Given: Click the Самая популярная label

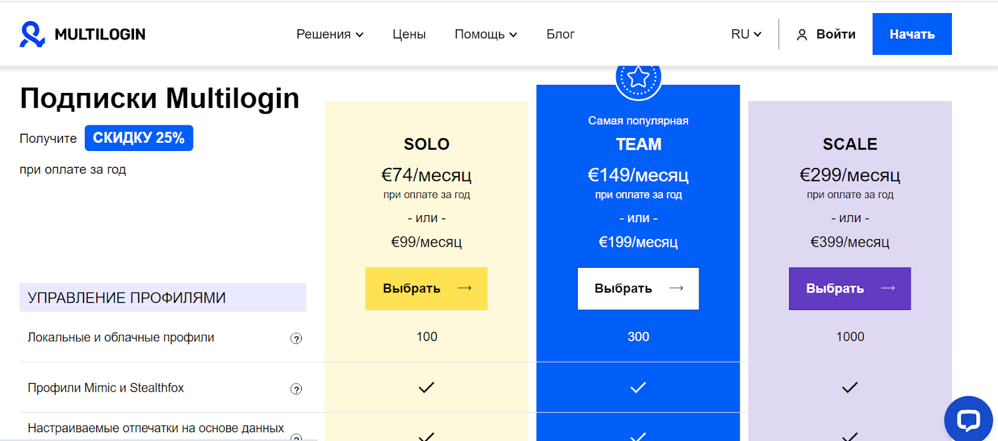Looking at the screenshot, I should click(638, 120).
